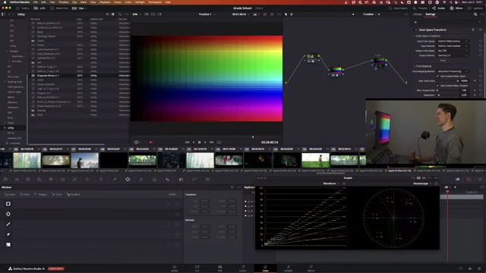Select the Cube Generator v1.1 file row
Screen dimensions: 486x273
point(79,49)
